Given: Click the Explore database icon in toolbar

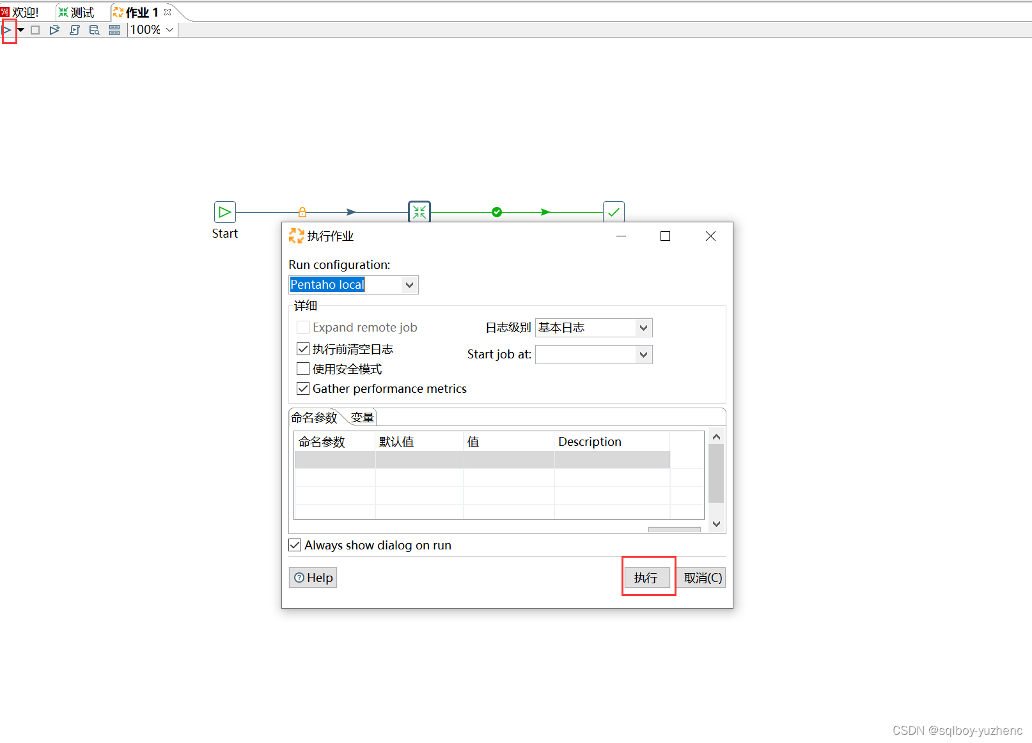Looking at the screenshot, I should 95,30.
